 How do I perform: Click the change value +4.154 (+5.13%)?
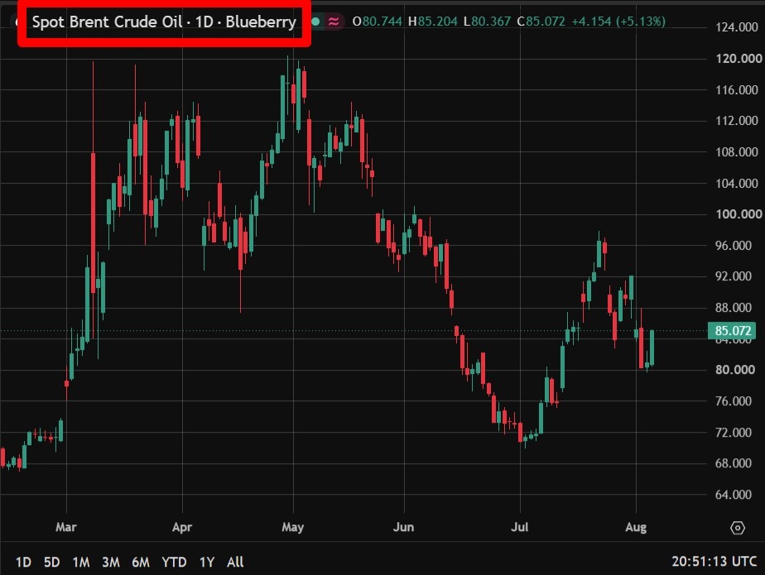pos(618,22)
